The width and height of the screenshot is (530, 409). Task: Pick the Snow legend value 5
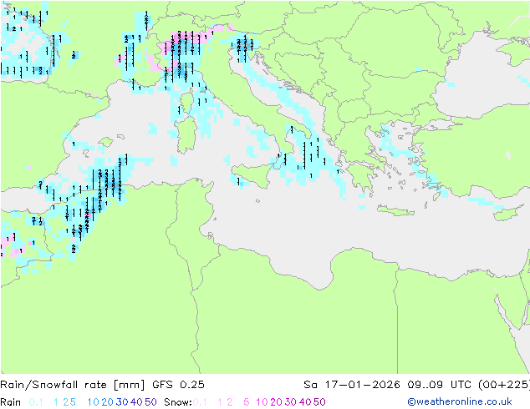tap(247, 402)
